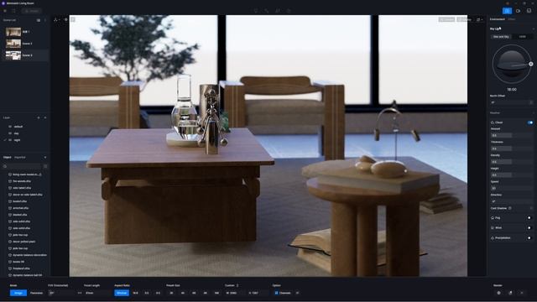Click the sun position handle on dial
This screenshot has height=302, width=537.
(x=531, y=64)
